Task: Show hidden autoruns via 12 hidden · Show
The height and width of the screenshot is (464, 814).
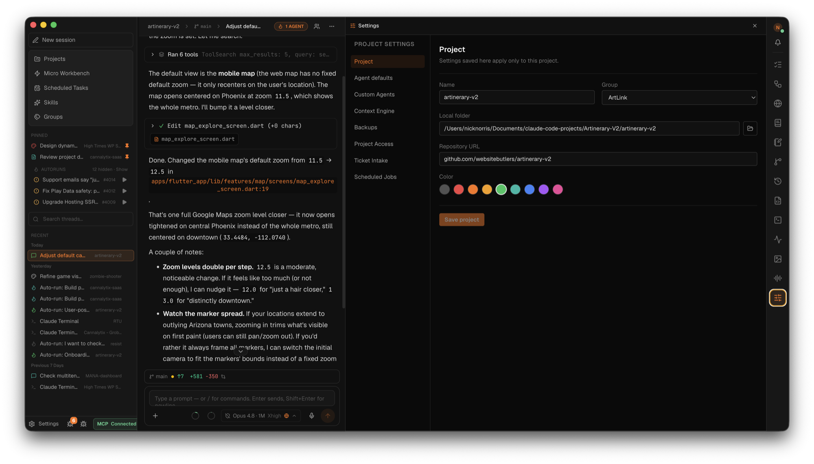Action: click(x=109, y=169)
